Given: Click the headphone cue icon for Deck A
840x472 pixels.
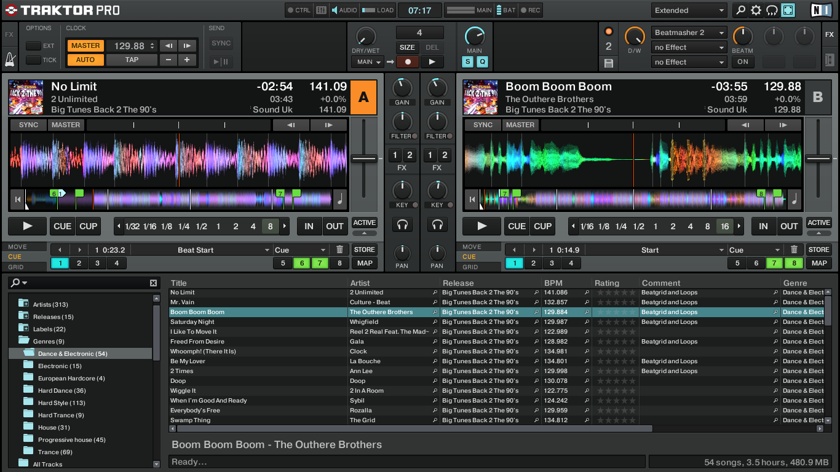Looking at the screenshot, I should tap(402, 225).
